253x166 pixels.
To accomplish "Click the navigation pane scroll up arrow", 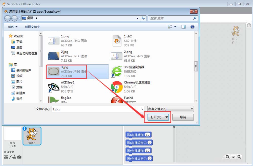I will click(x=41, y=33).
